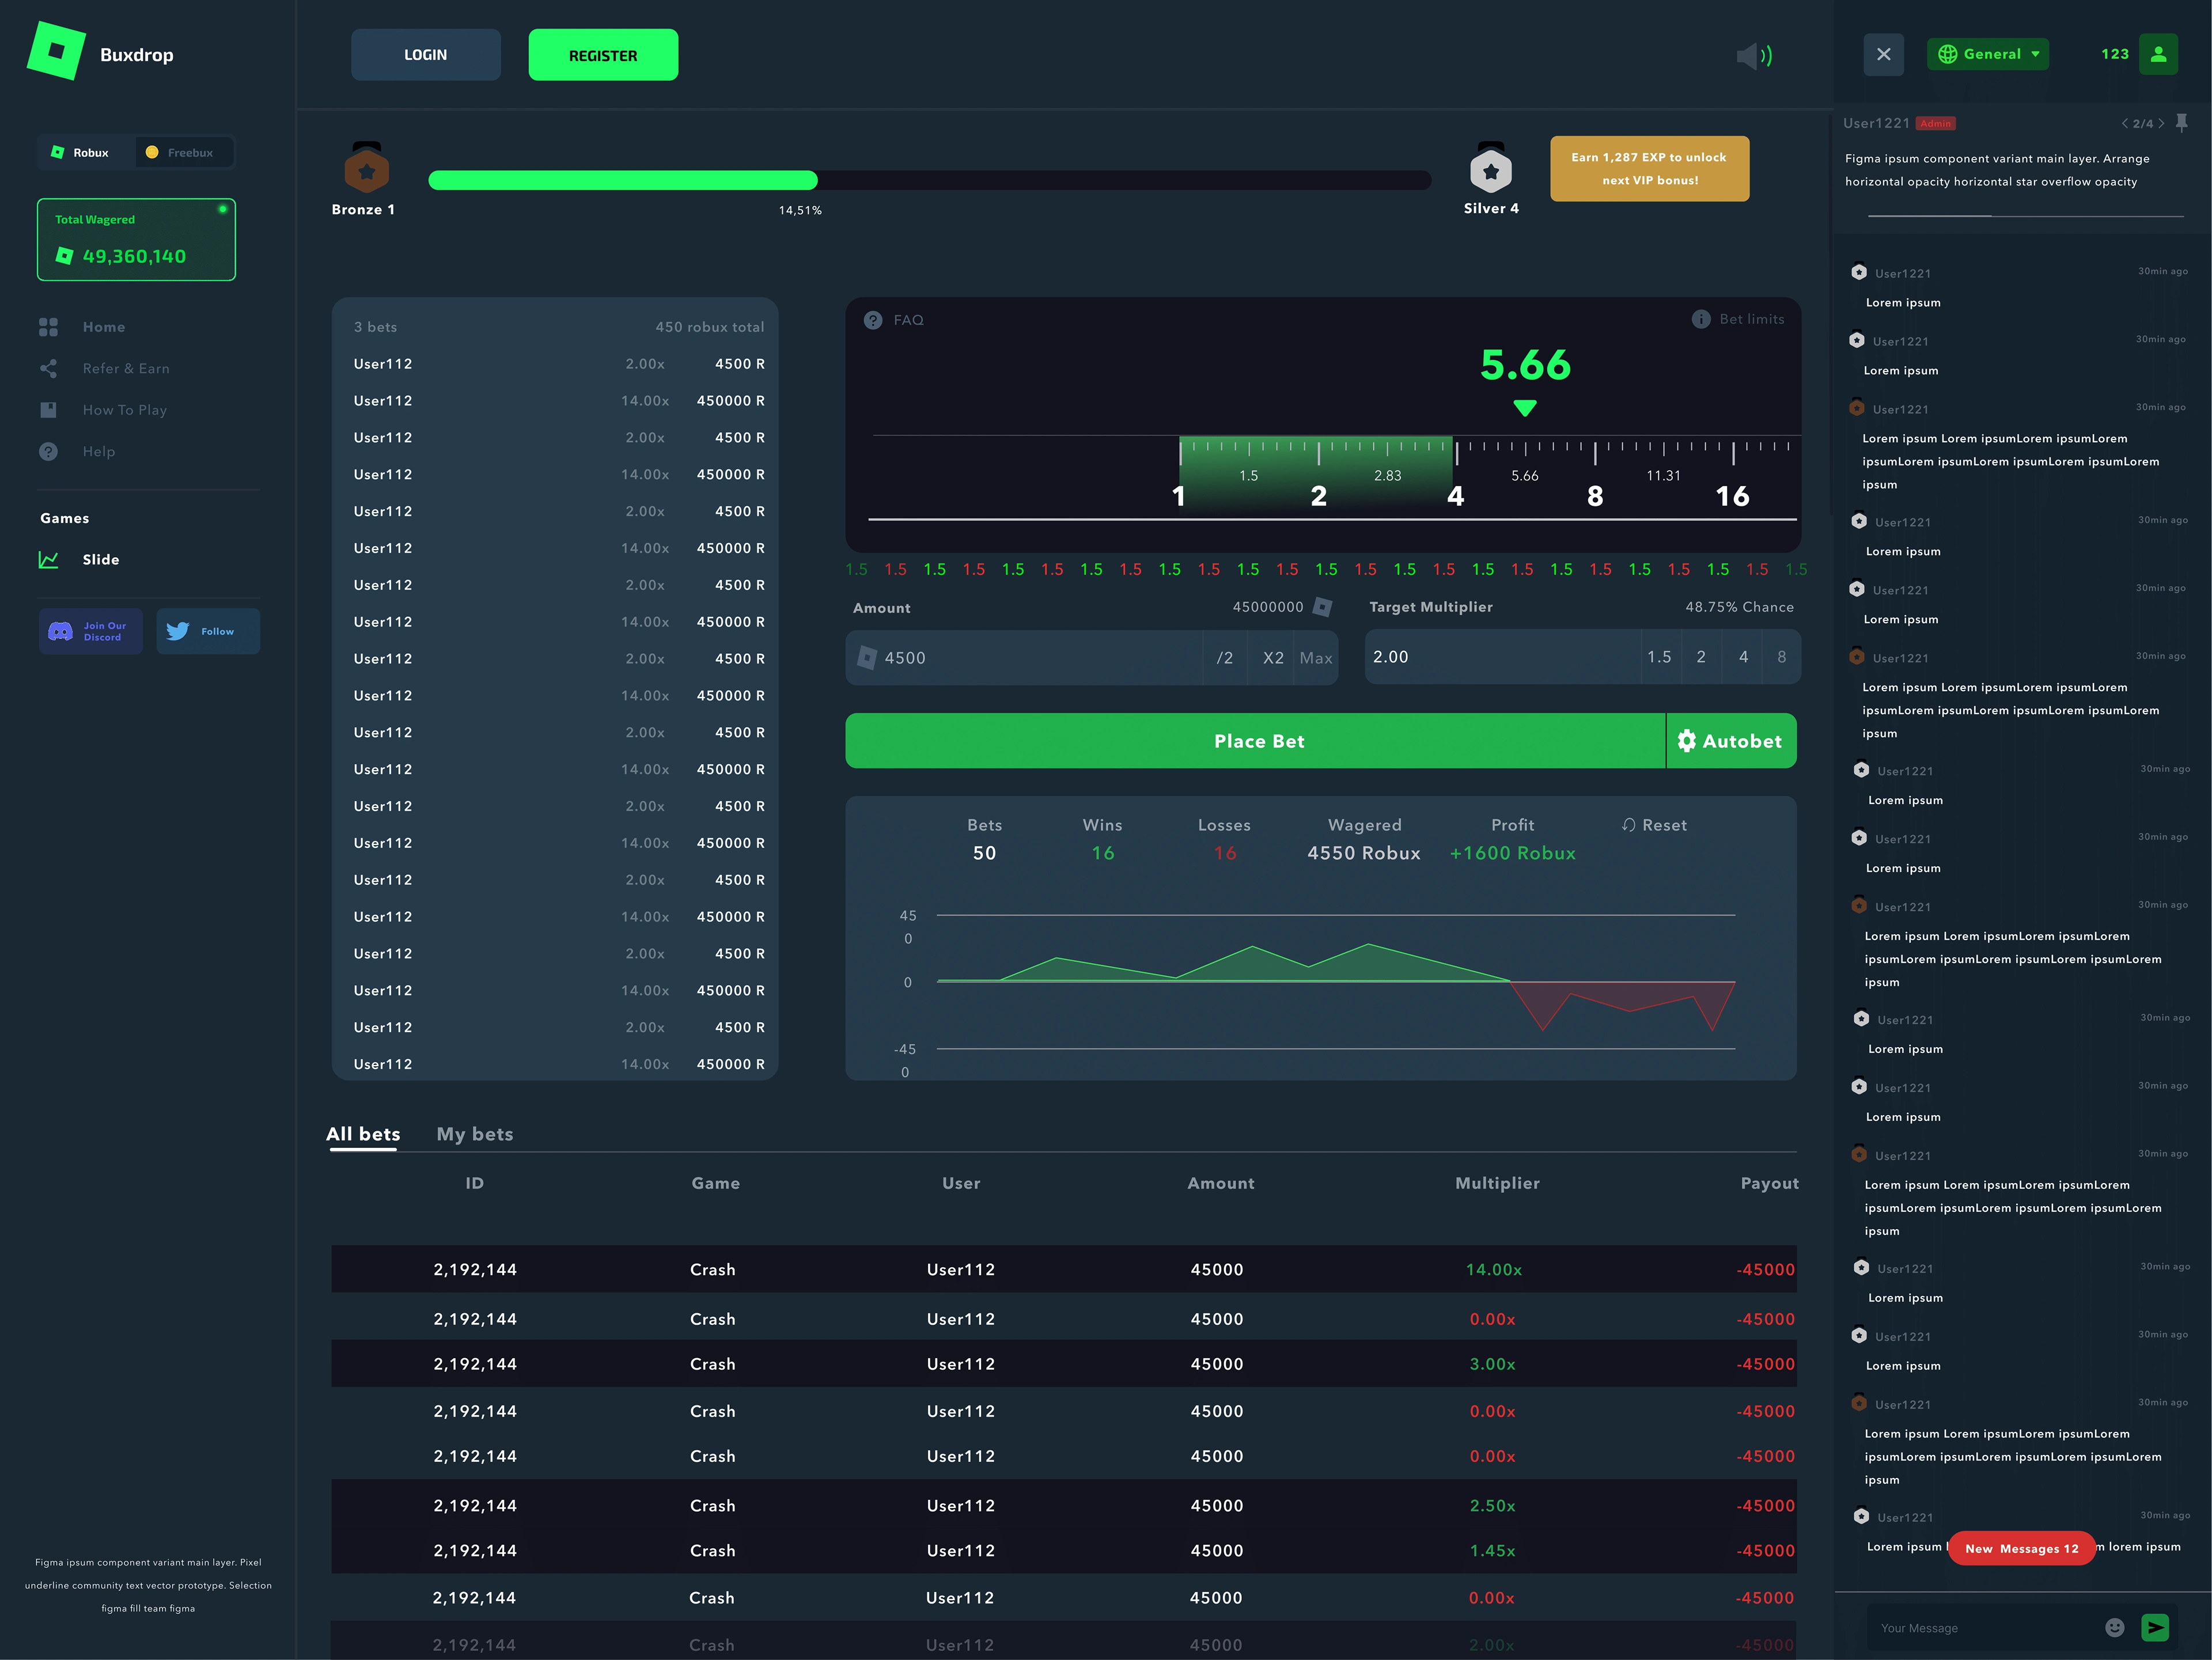The height and width of the screenshot is (1660, 2212).
Task: Open the FAQ question-mark icon
Action: tap(873, 320)
